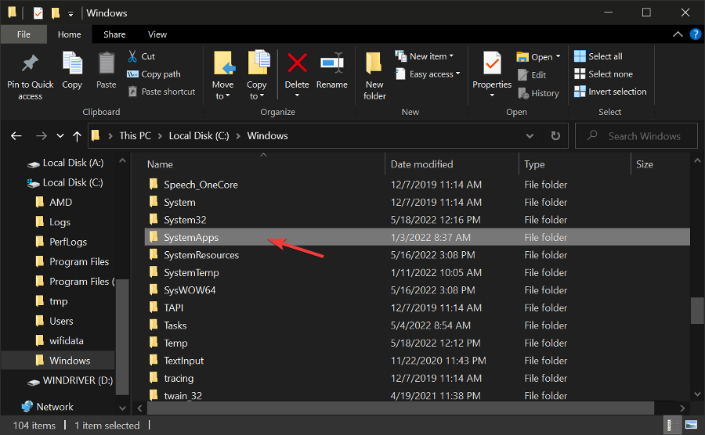Click Select none in the ribbon

[604, 74]
